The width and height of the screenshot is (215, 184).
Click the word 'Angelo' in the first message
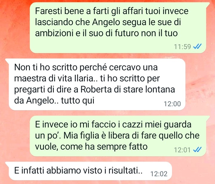pos(106,22)
